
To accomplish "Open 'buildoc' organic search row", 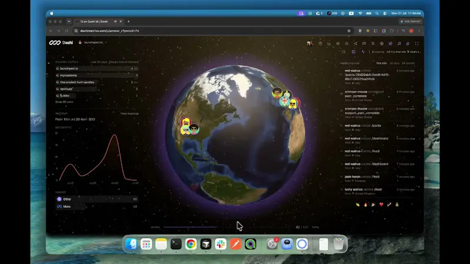I will click(x=96, y=96).
